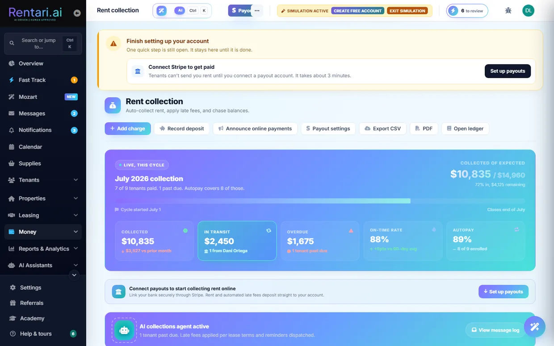Open the Notifications page
554x346 pixels.
43,130
